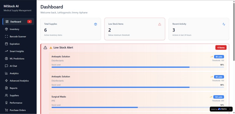Click the Analytics bar chart icon
This screenshot has height=114, width=235.
6,73
